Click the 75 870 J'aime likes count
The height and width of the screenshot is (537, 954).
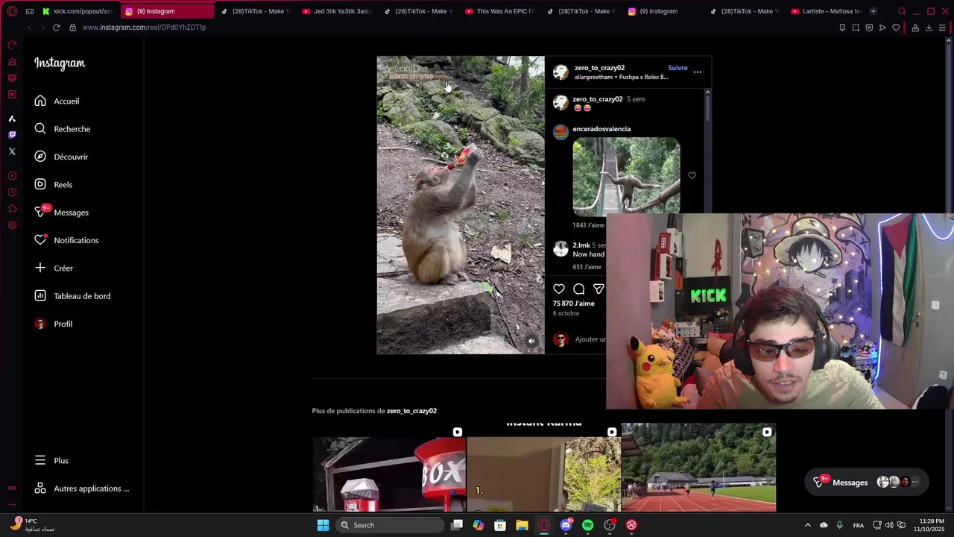[573, 304]
